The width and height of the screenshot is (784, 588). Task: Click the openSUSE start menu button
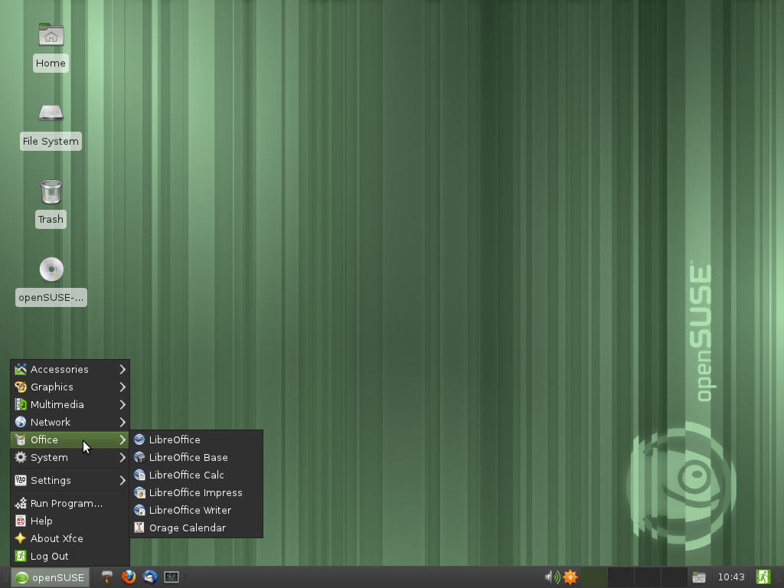(51, 577)
